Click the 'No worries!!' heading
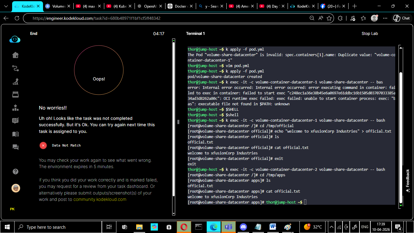414x233 pixels. pyautogui.click(x=53, y=108)
